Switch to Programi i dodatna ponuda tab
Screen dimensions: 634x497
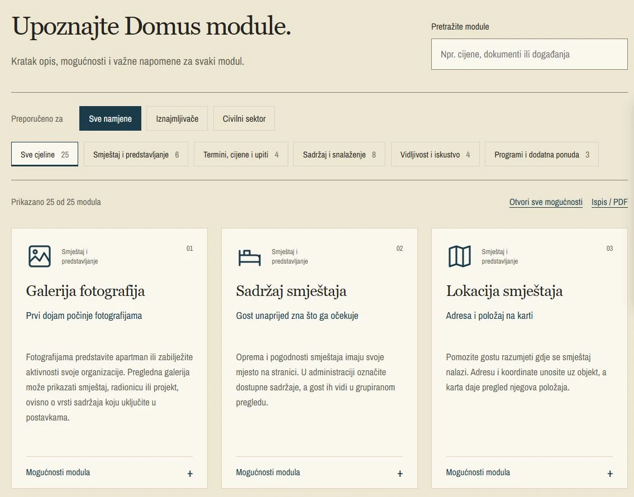(x=542, y=154)
